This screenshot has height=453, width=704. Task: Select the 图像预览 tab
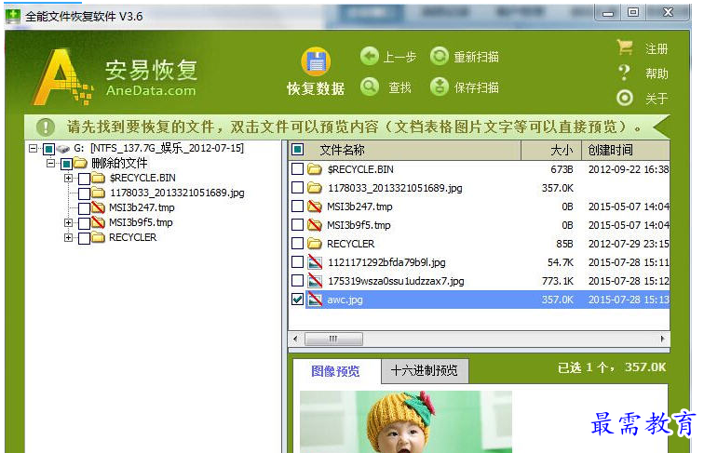point(335,371)
